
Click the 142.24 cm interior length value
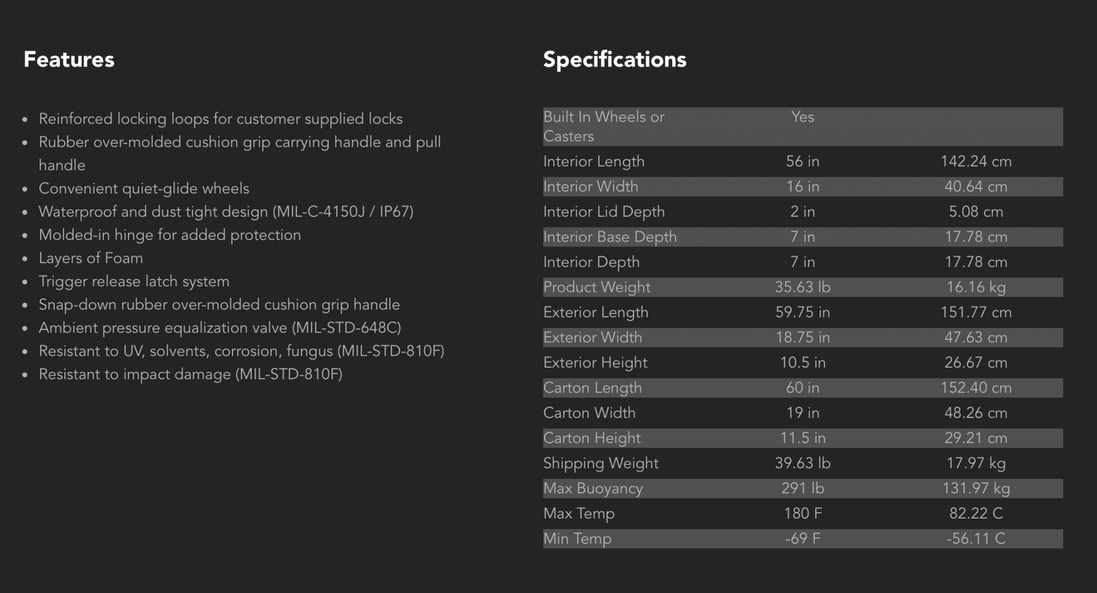976,161
